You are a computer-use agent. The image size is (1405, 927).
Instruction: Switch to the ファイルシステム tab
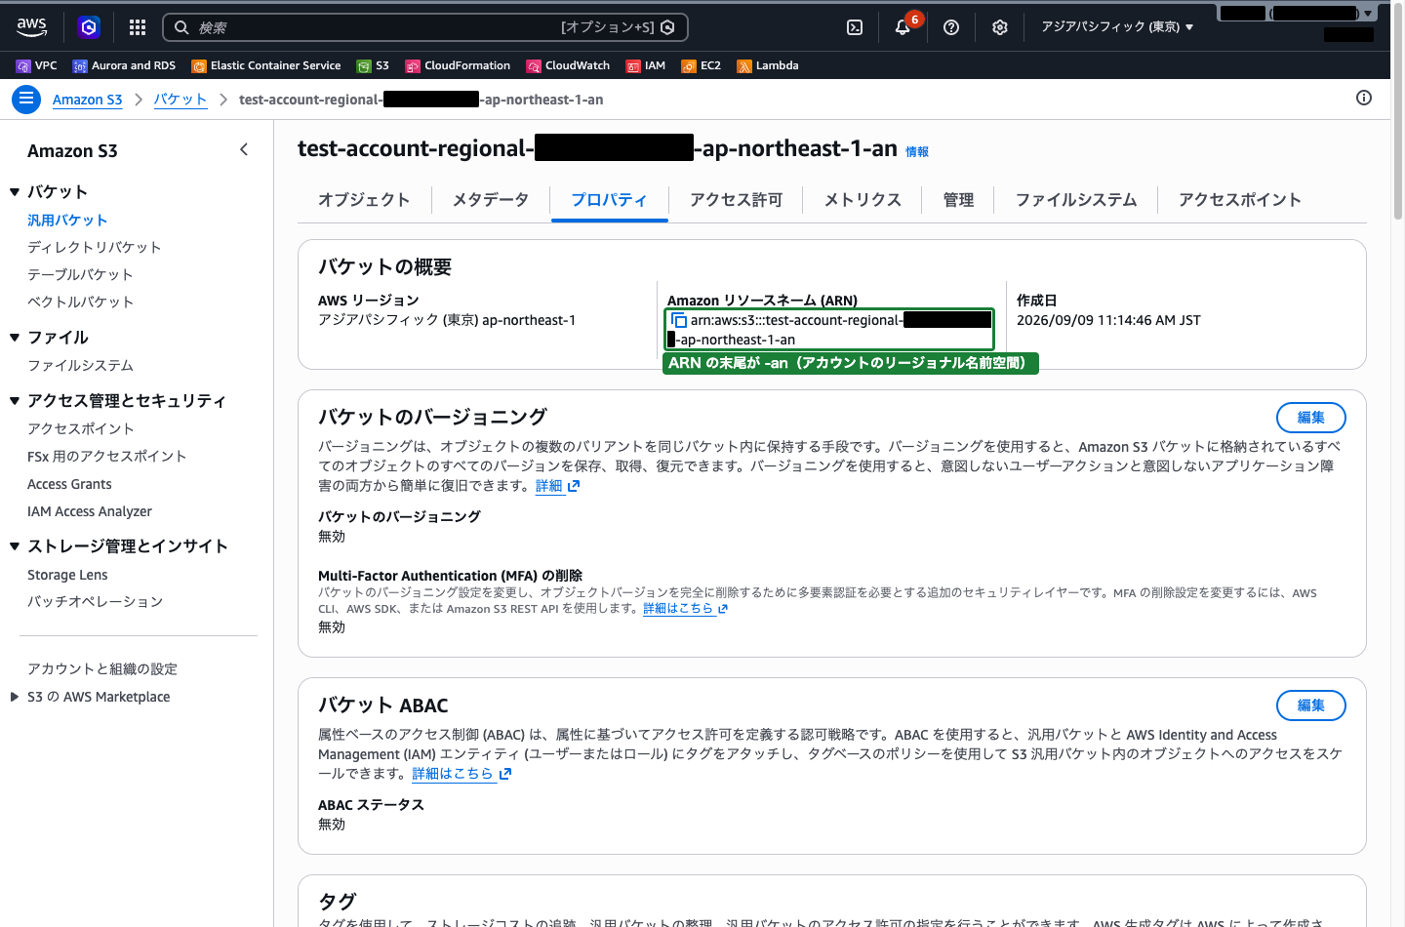[1076, 200]
